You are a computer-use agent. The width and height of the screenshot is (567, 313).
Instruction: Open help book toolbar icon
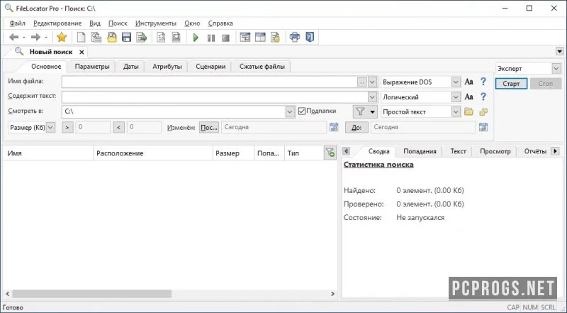coord(310,37)
